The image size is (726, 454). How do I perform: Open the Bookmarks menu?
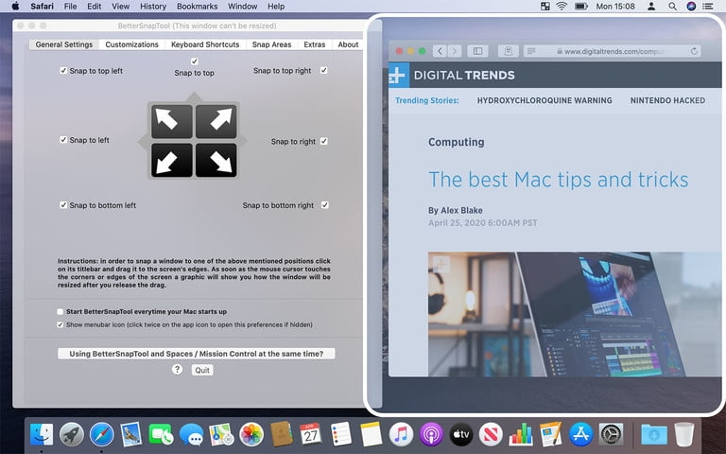pyautogui.click(x=198, y=7)
